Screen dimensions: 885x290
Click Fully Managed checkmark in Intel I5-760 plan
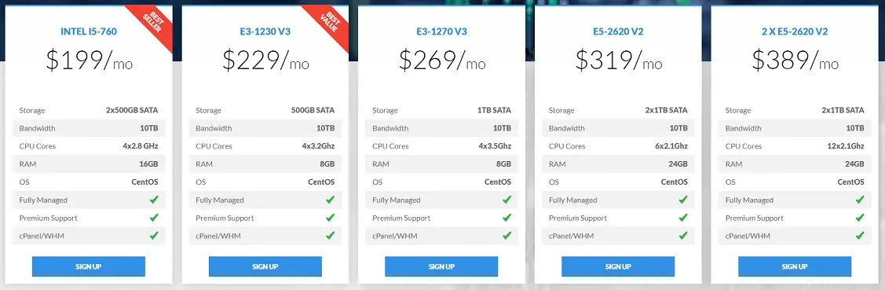point(154,200)
